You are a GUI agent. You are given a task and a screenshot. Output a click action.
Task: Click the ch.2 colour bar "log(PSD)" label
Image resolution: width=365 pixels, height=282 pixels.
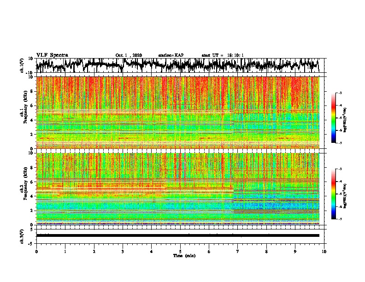click(346, 196)
